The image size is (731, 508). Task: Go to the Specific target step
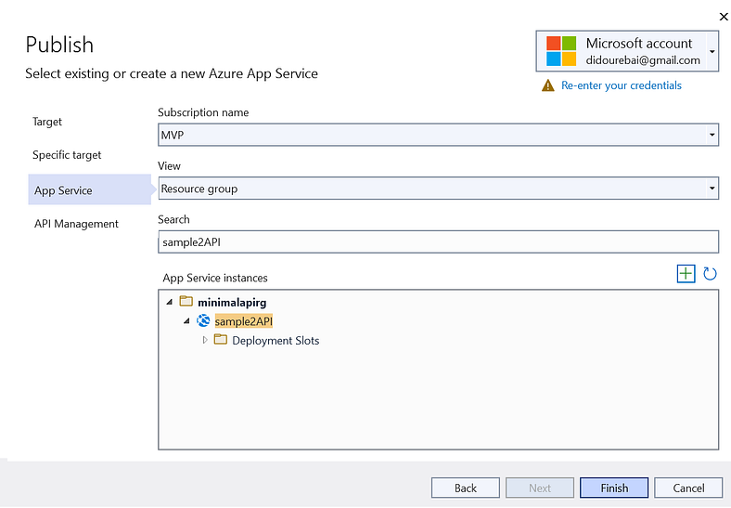(x=67, y=155)
